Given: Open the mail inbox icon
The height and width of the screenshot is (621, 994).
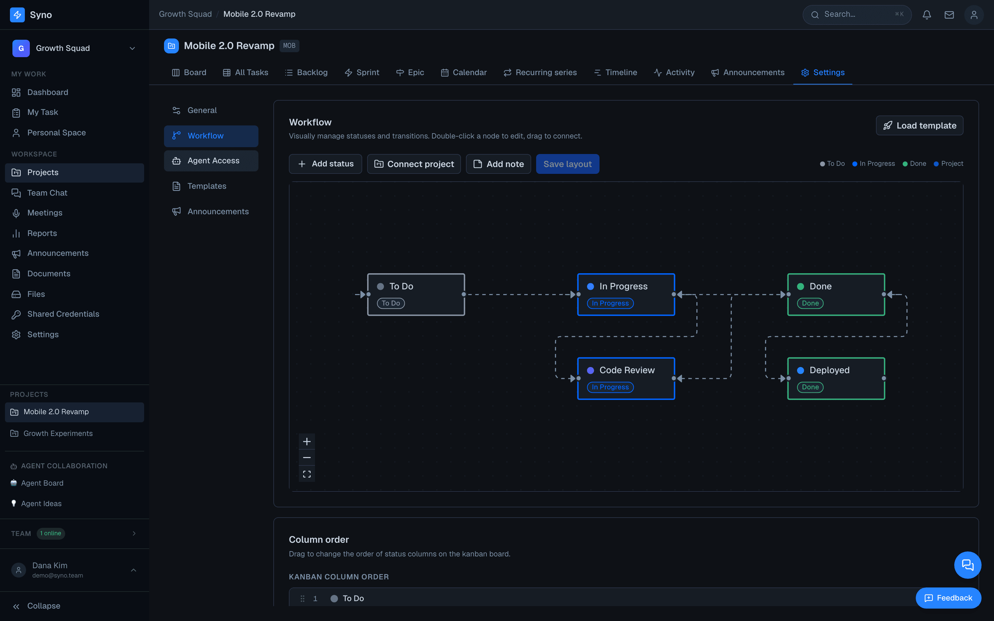Looking at the screenshot, I should point(949,15).
